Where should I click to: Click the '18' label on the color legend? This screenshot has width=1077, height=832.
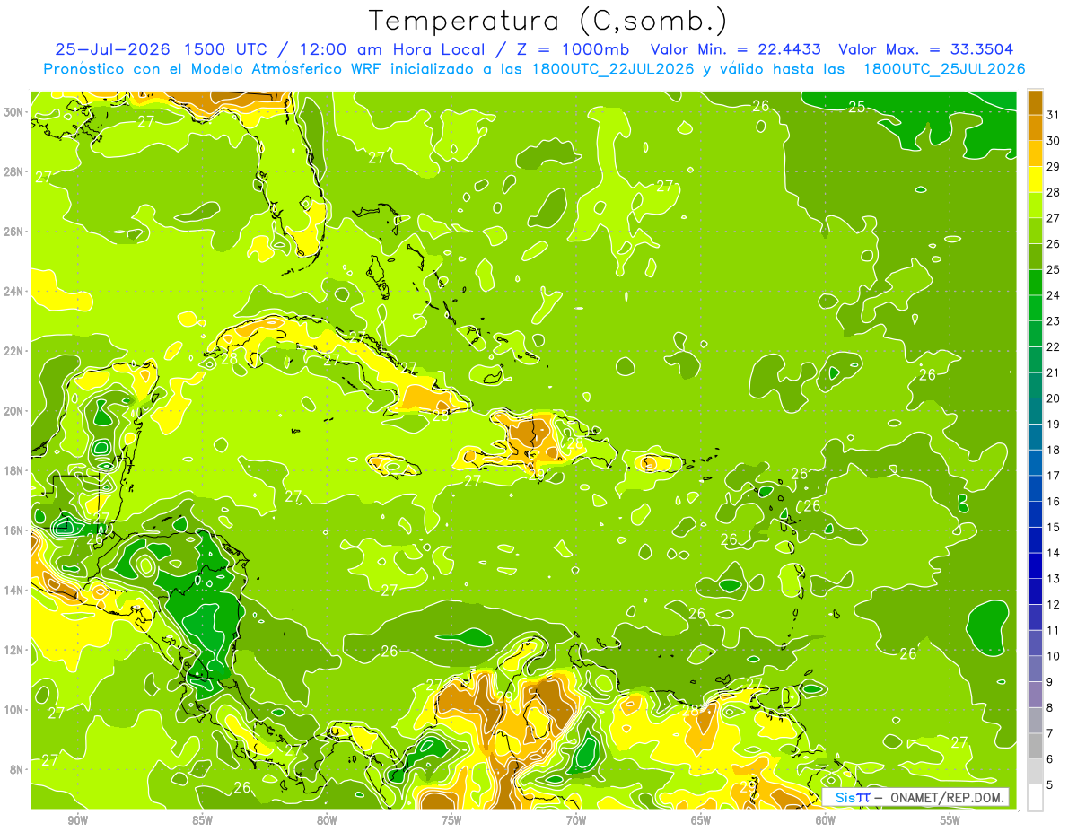pyautogui.click(x=1054, y=450)
